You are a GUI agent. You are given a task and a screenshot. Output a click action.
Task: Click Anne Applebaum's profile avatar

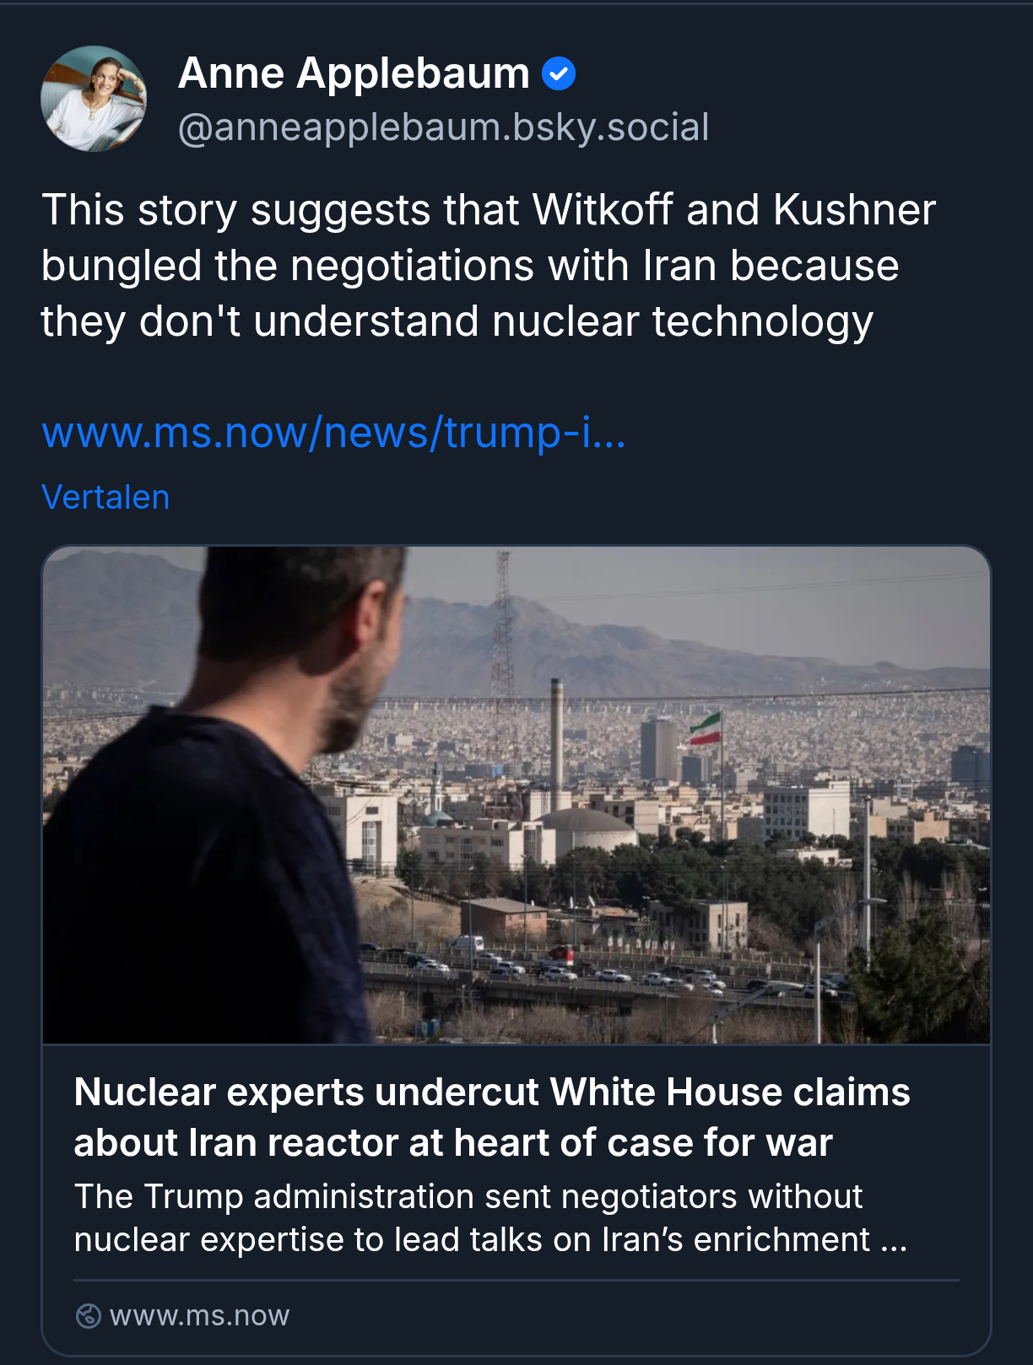click(x=94, y=99)
